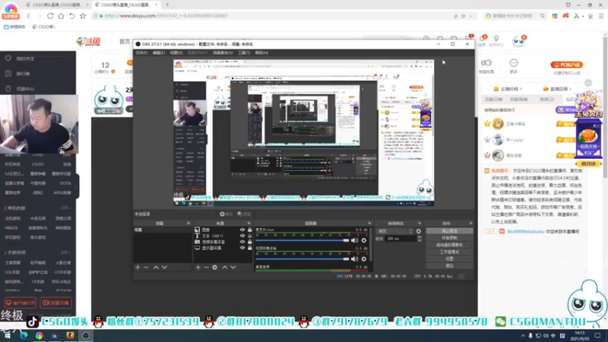
Task: Collapse the floating promo banner minus button
Action: point(588,83)
